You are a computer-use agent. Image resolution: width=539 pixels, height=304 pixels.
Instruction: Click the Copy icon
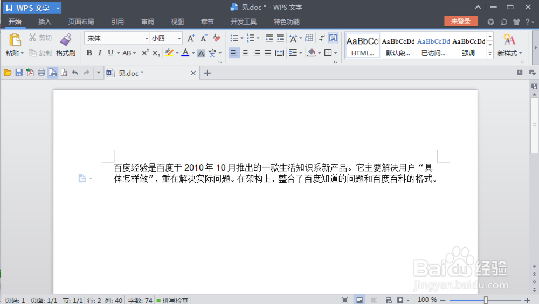pyautogui.click(x=33, y=53)
